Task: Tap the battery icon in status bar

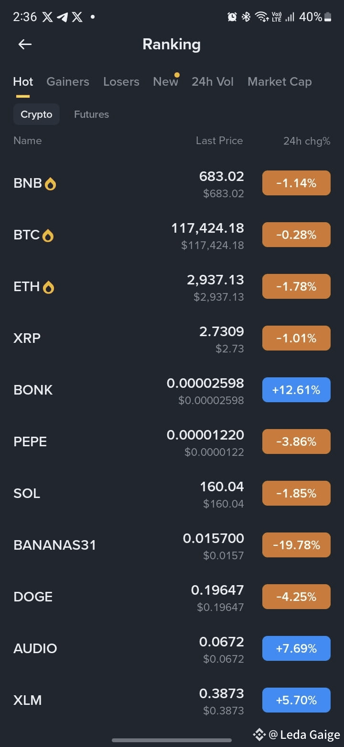Action: [x=328, y=17]
